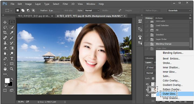
Task: Choose Intersect with Selection mode
Action: [x=33, y=10]
